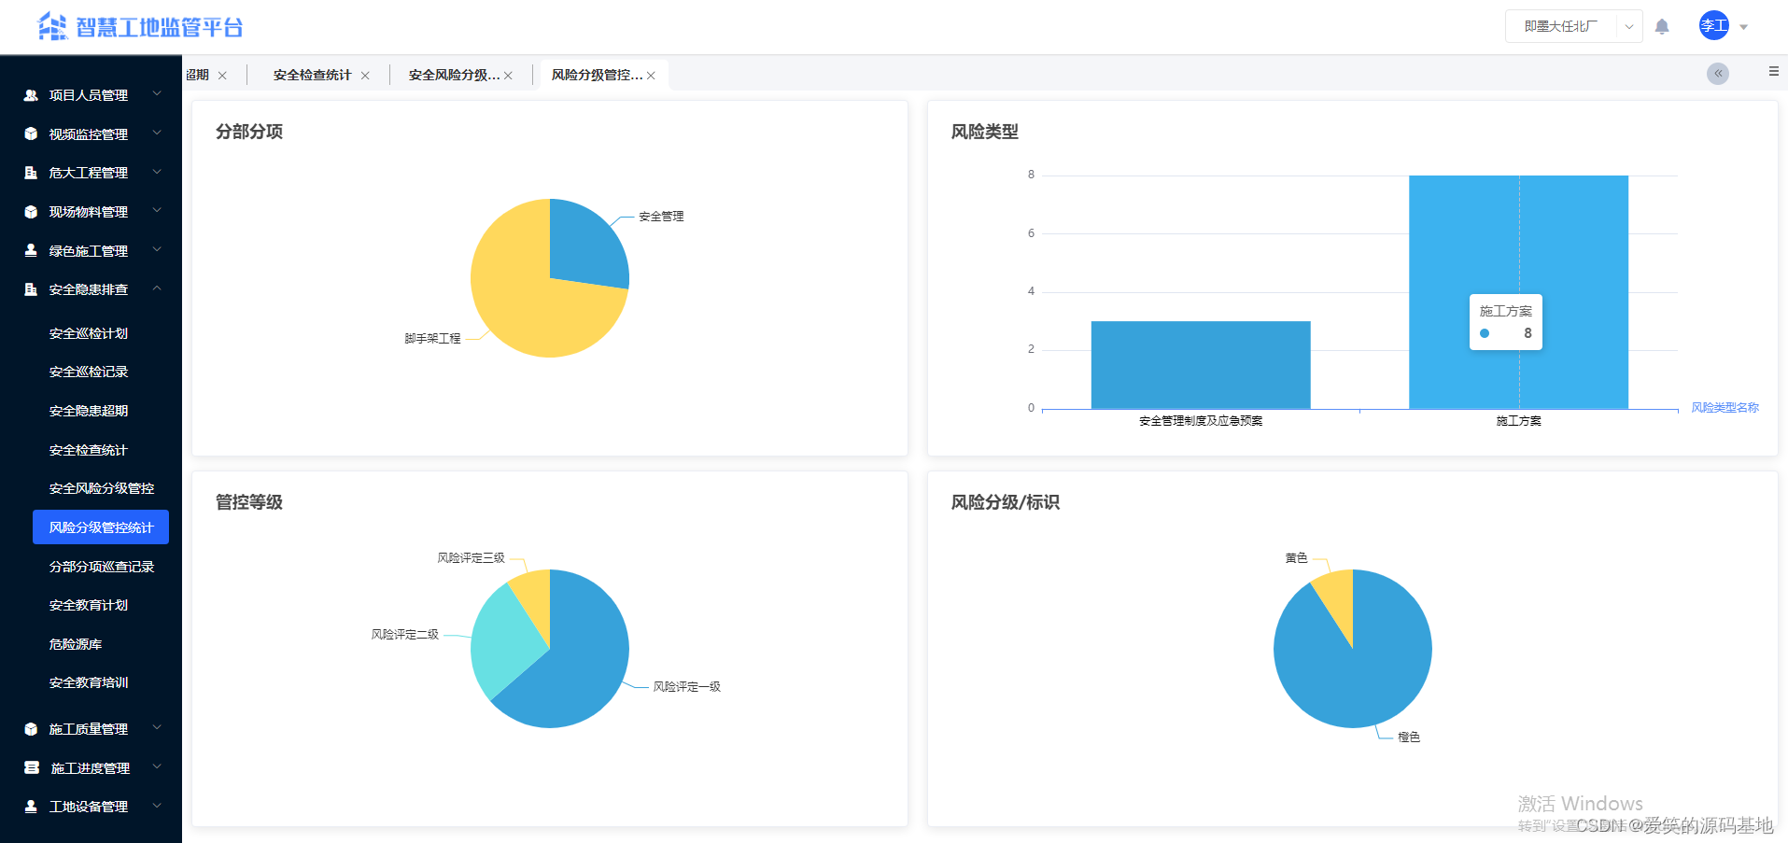
Task: Click the 项目人员管理 sidebar icon
Action: click(31, 95)
